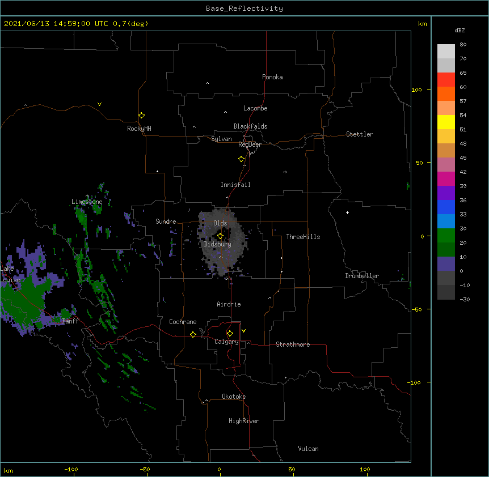
Task: Click the yellow V marker northeast of Calgary
Action: [x=243, y=331]
